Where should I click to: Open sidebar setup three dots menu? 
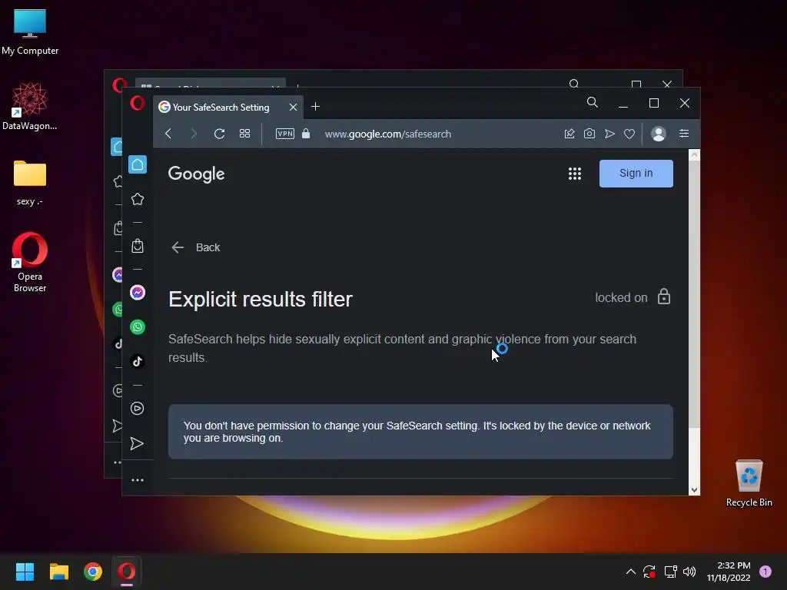tap(138, 480)
